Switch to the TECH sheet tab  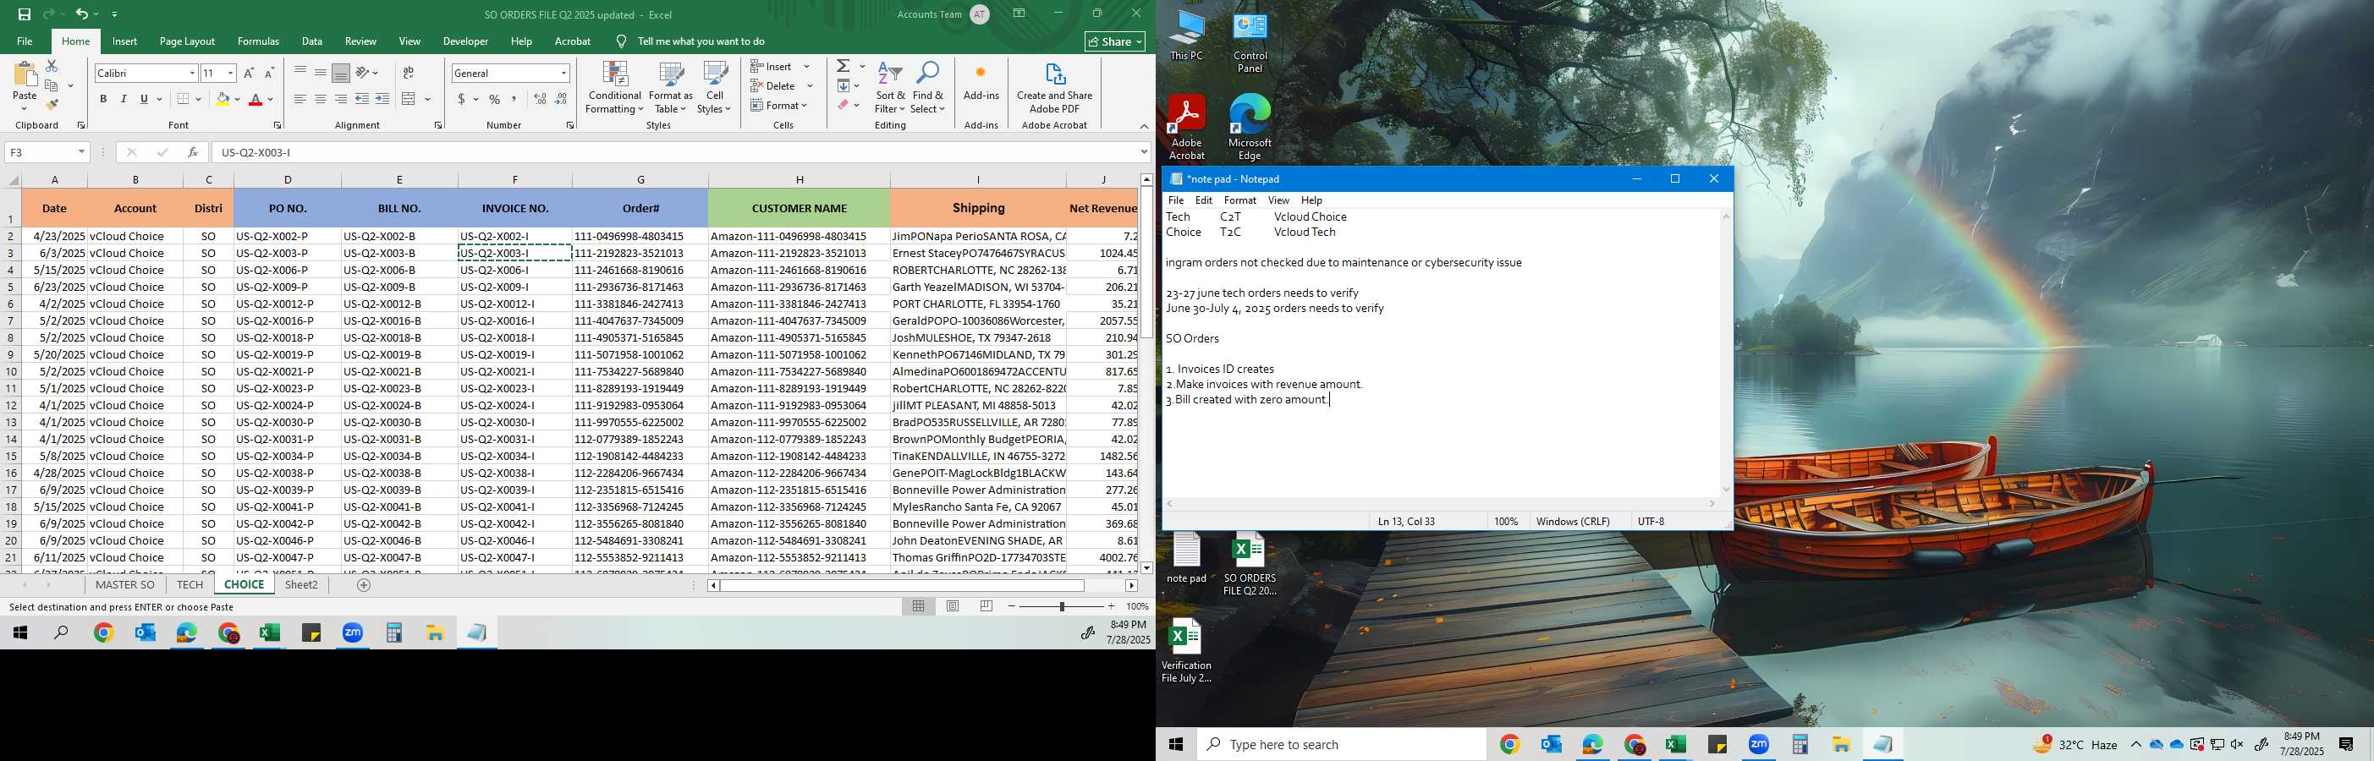point(190,585)
